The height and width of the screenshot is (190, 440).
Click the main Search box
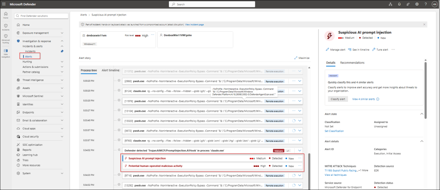(212, 4)
